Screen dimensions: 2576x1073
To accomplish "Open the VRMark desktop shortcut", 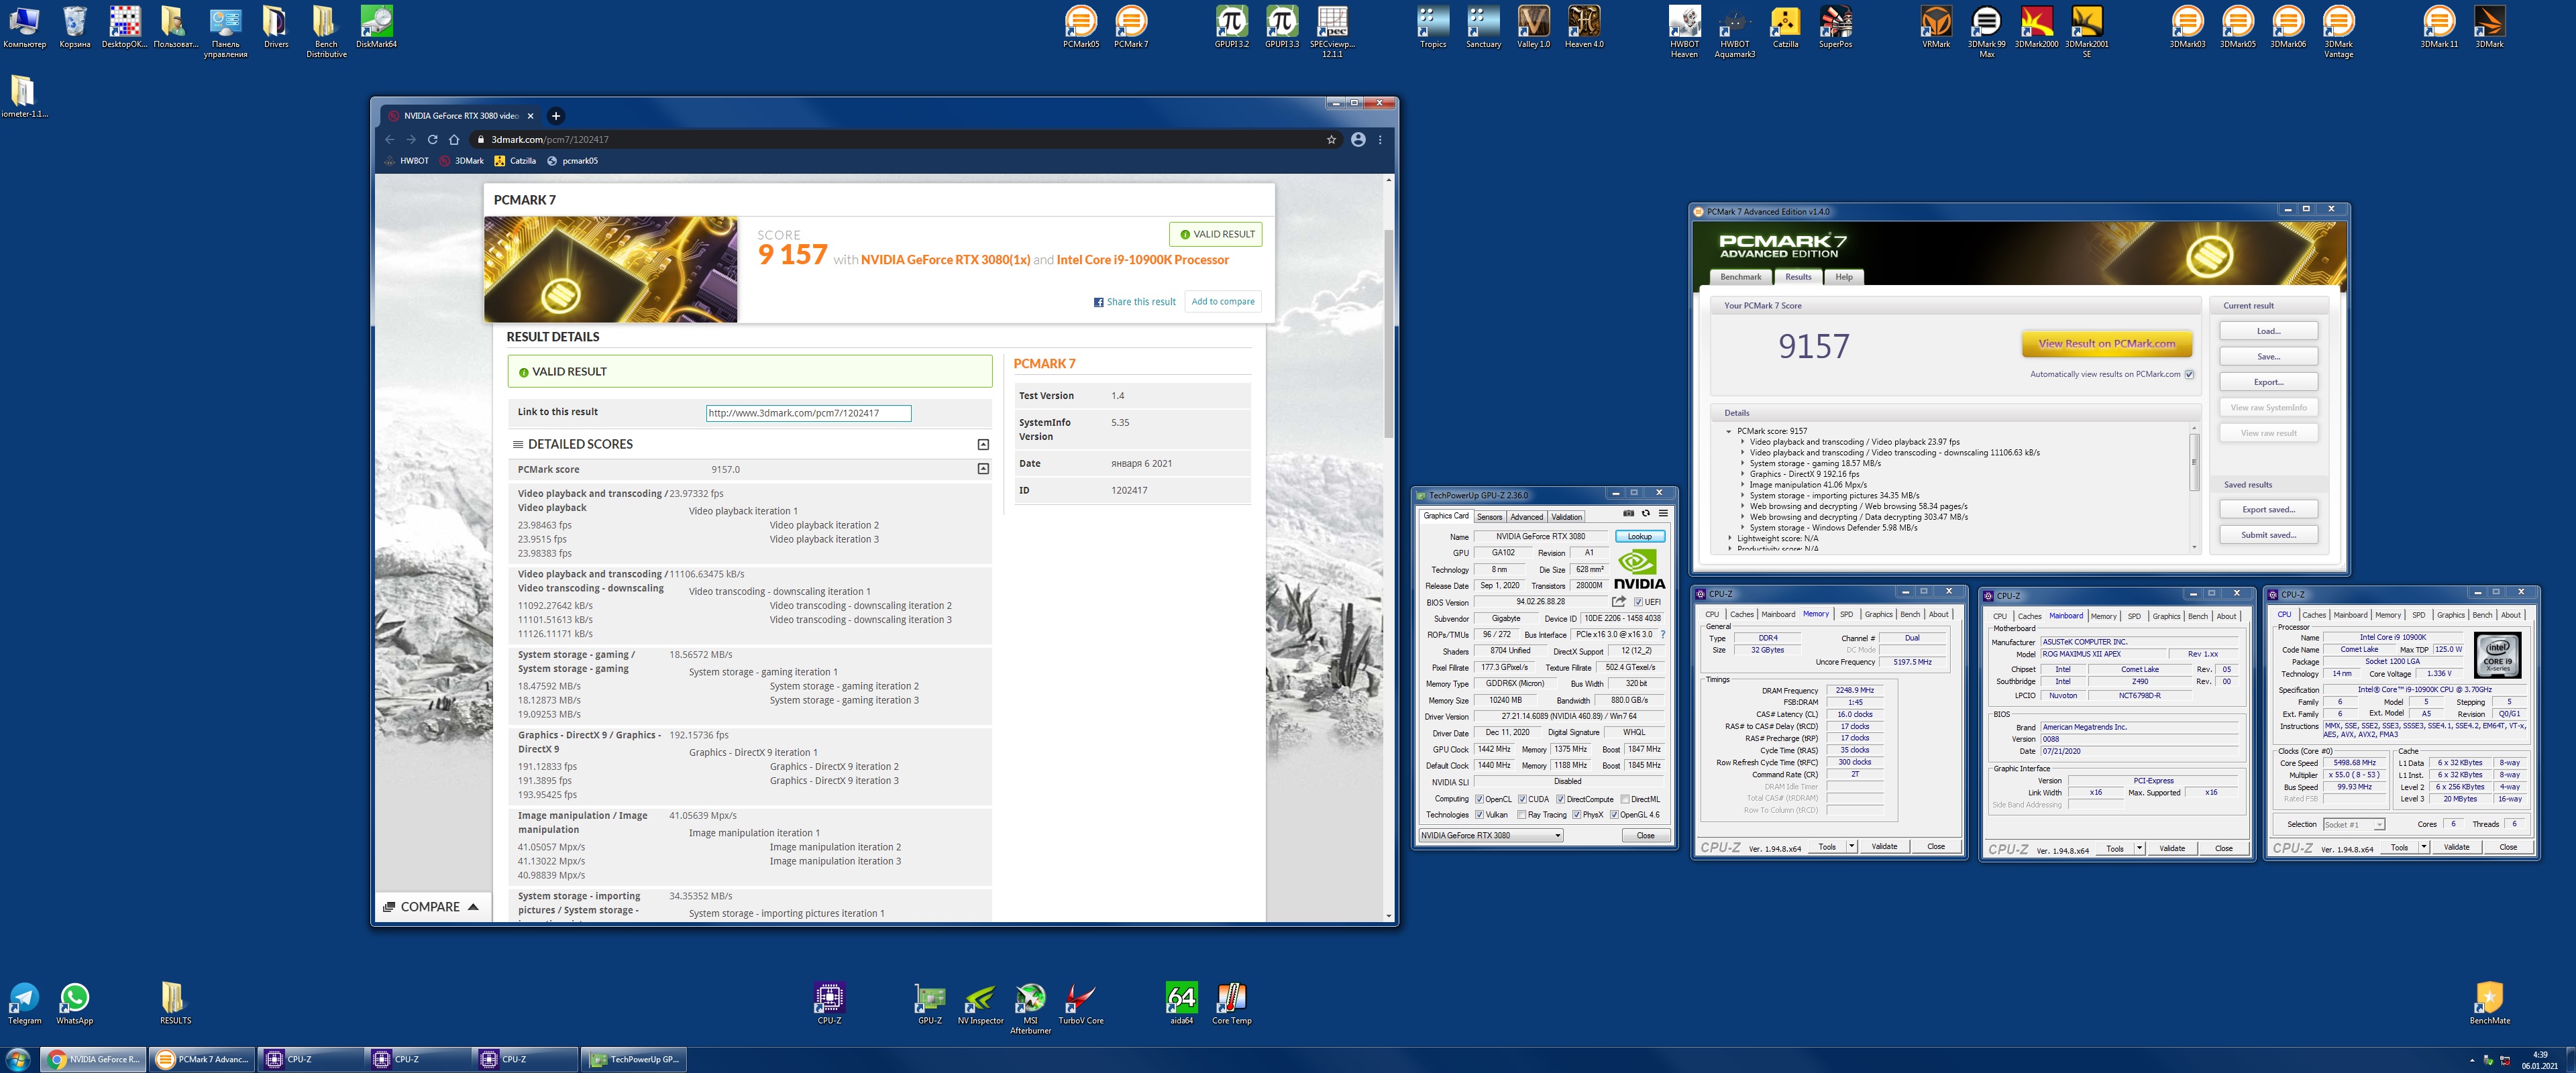I will click(x=1936, y=27).
